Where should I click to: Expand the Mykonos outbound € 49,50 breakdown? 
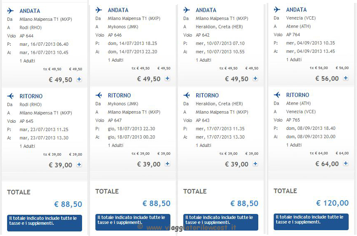tap(167, 78)
